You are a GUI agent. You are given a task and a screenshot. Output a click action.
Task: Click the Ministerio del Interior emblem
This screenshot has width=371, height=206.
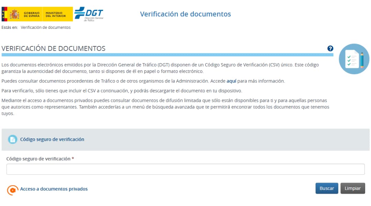(58, 14)
